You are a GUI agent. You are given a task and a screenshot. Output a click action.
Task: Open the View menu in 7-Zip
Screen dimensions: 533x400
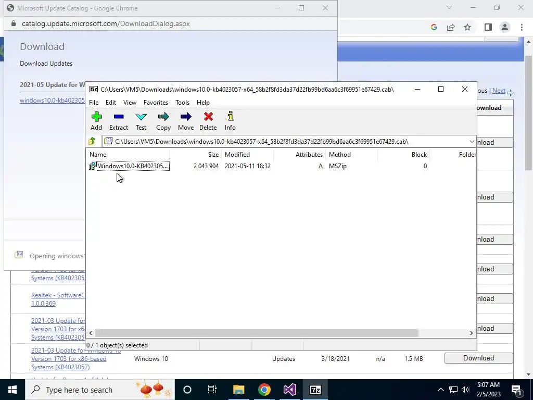point(130,103)
